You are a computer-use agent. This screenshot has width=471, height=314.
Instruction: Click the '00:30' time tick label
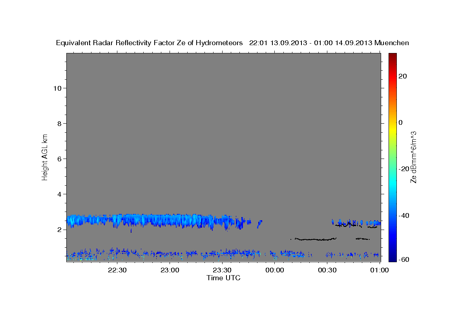(327, 270)
